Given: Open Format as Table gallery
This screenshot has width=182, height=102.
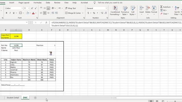Looking at the screenshot, I should 125,11.
